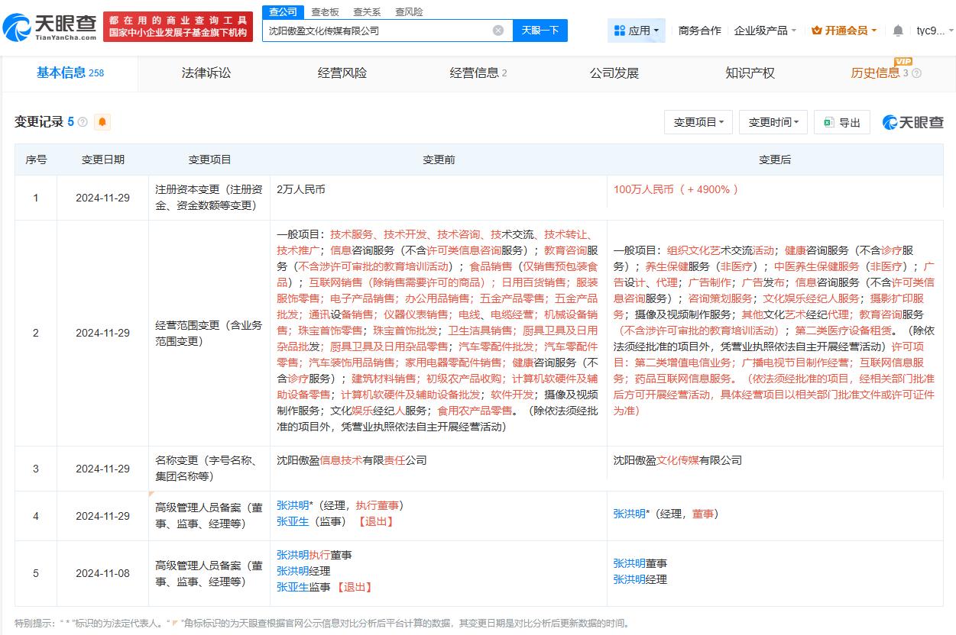This screenshot has height=635, width=956.
Task: Open the notification bell in header
Action: pos(898,31)
